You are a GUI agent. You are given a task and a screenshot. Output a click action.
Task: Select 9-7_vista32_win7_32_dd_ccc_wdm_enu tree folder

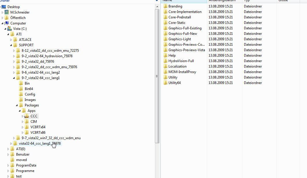(x=51, y=138)
